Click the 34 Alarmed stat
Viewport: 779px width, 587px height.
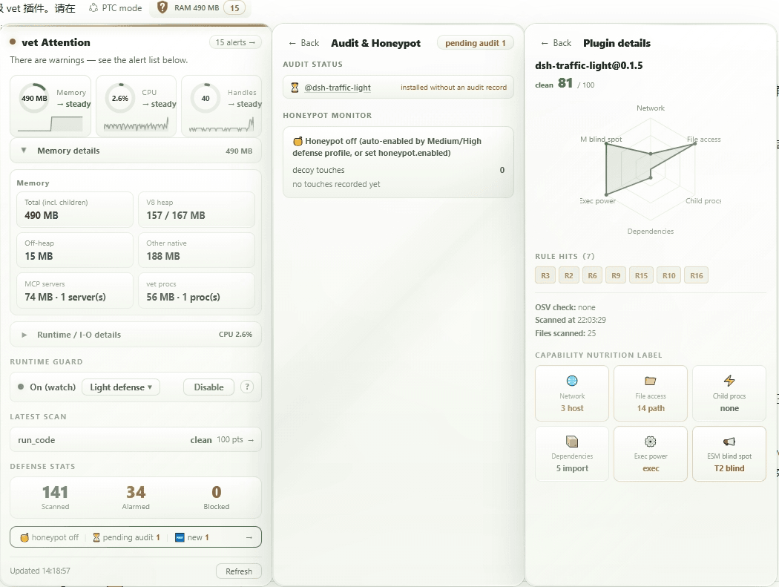(136, 497)
